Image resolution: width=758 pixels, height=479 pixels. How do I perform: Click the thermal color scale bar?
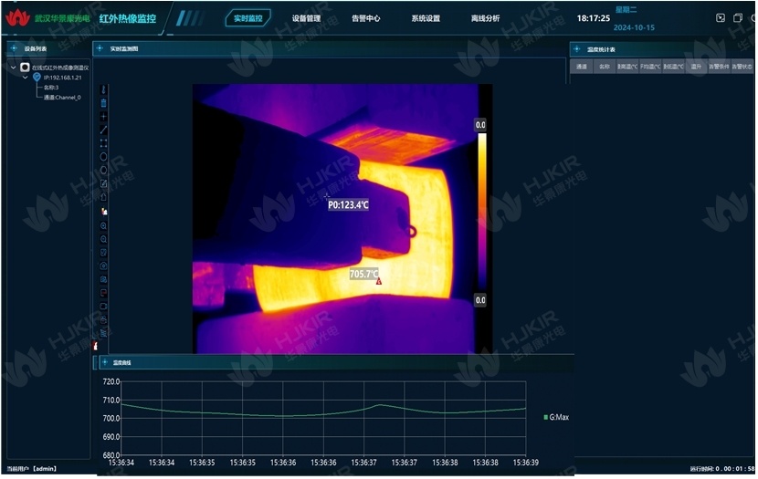[482, 212]
